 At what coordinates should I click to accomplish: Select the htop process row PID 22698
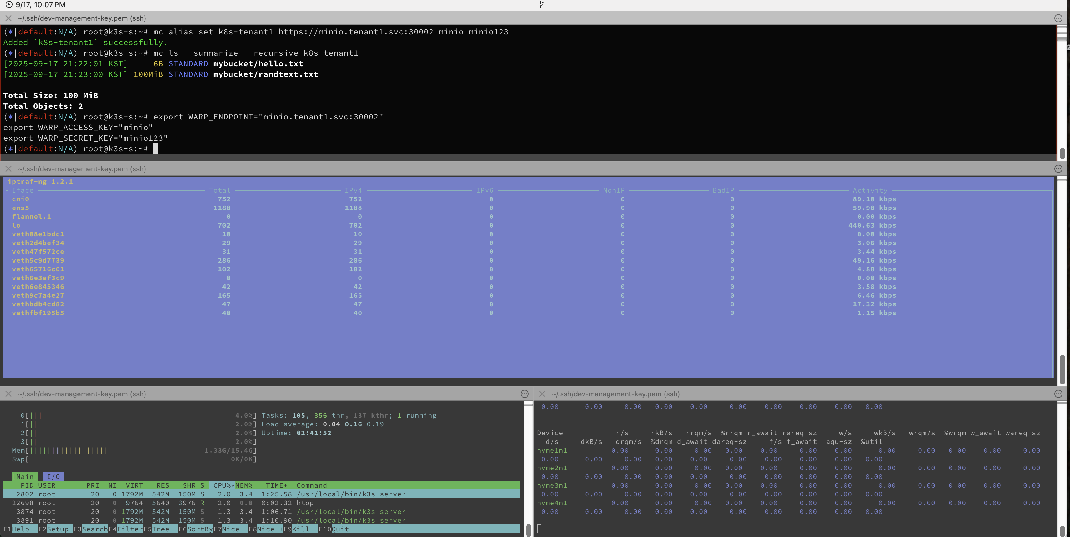(x=166, y=503)
